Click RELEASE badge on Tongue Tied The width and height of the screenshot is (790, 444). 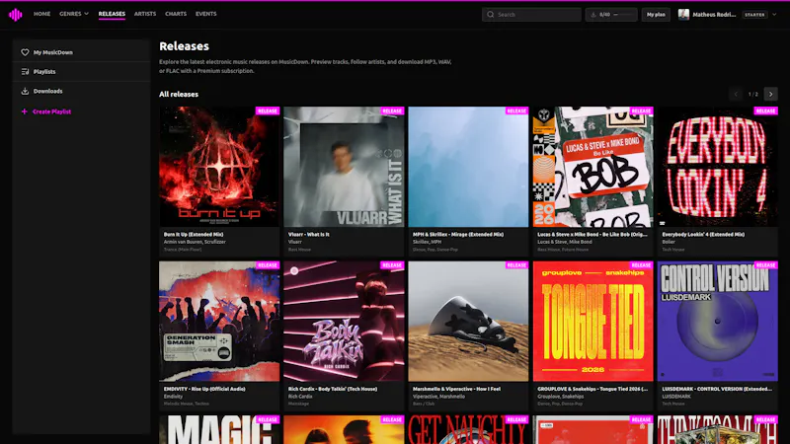pyautogui.click(x=641, y=265)
